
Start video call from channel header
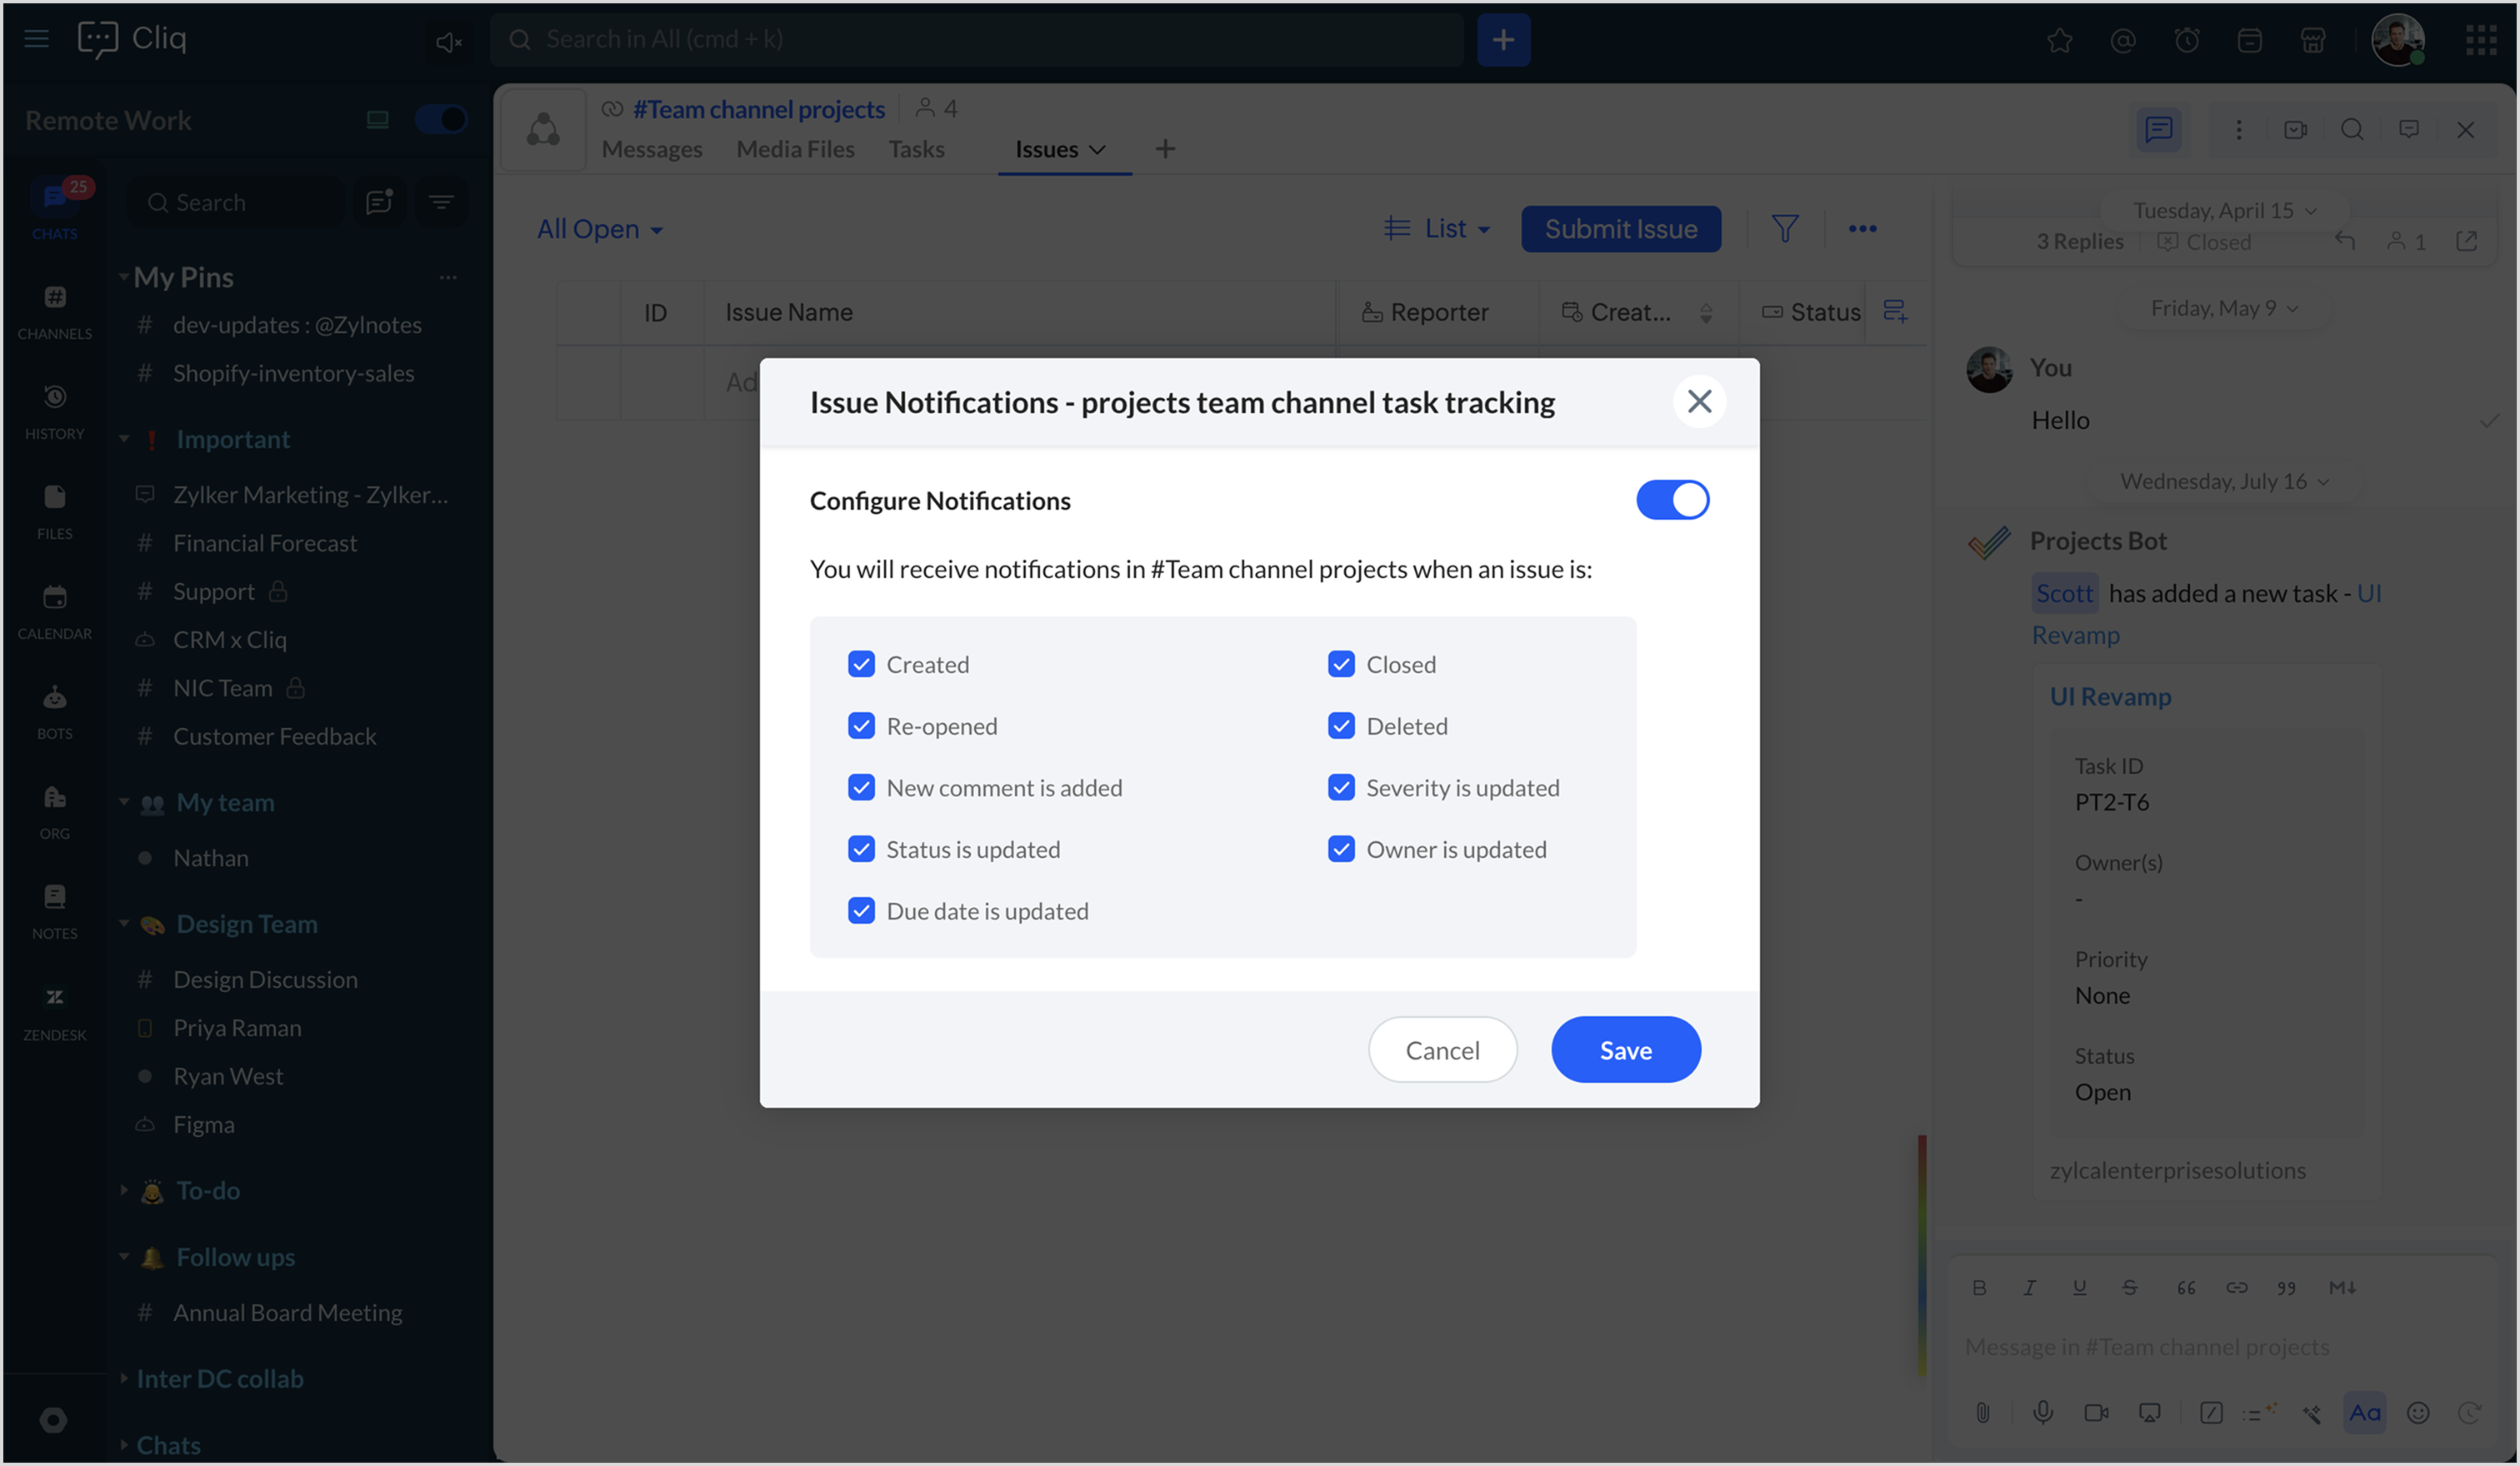2295,130
